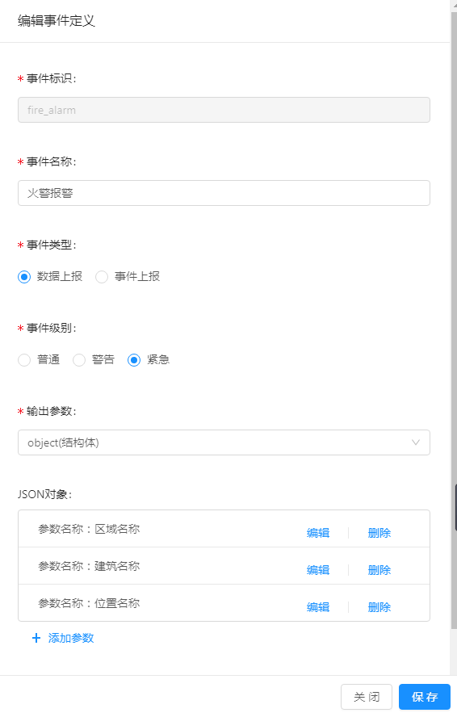Open the 输出参数 object(结构体) dropdown
Image resolution: width=457 pixels, height=717 pixels.
coord(224,442)
